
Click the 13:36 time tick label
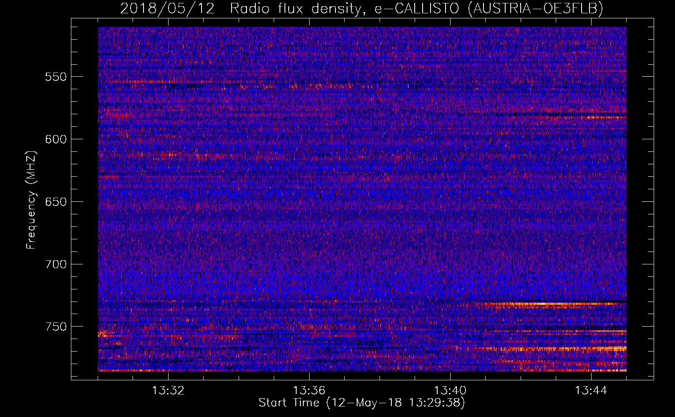point(309,391)
